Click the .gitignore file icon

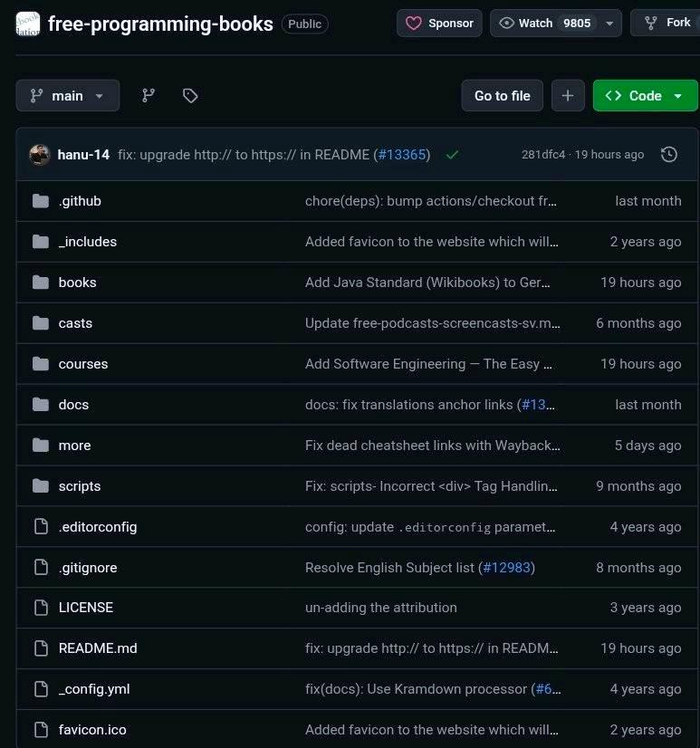coord(41,567)
